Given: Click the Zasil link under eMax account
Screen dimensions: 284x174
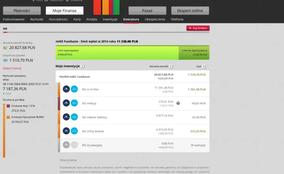Looking at the screenshot, I should tap(8, 93).
